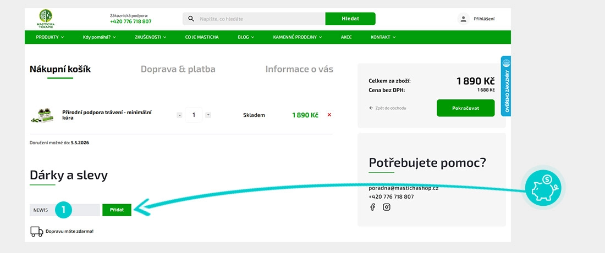Expand the ZKUŠENOSTI menu

coord(151,37)
